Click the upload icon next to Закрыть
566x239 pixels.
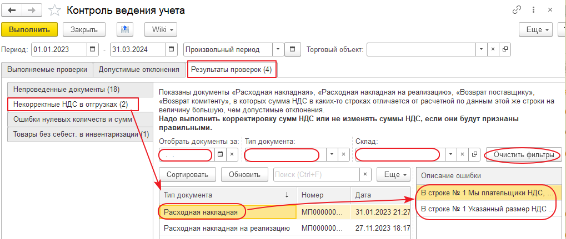(x=124, y=29)
